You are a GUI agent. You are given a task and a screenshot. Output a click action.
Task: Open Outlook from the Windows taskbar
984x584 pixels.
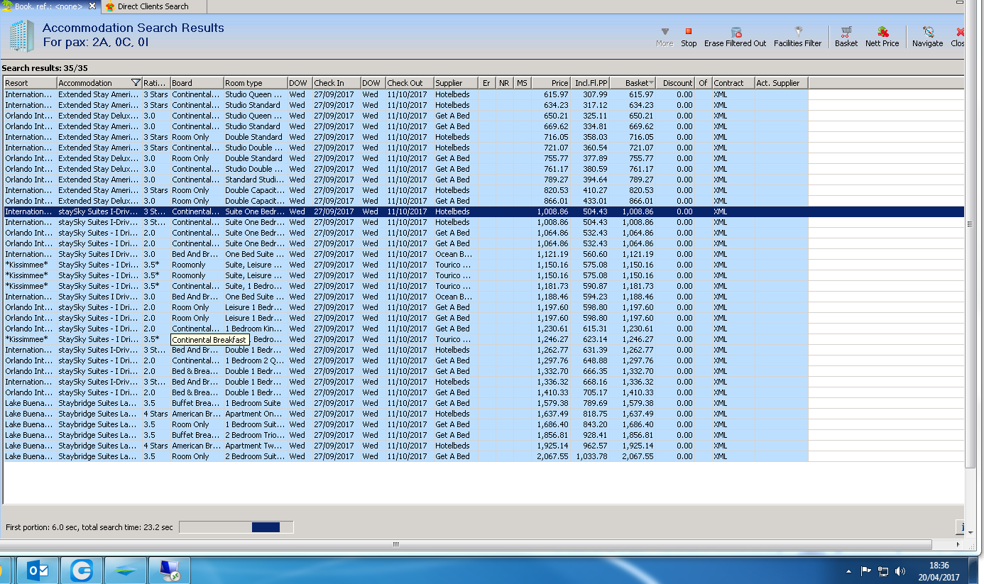38,571
